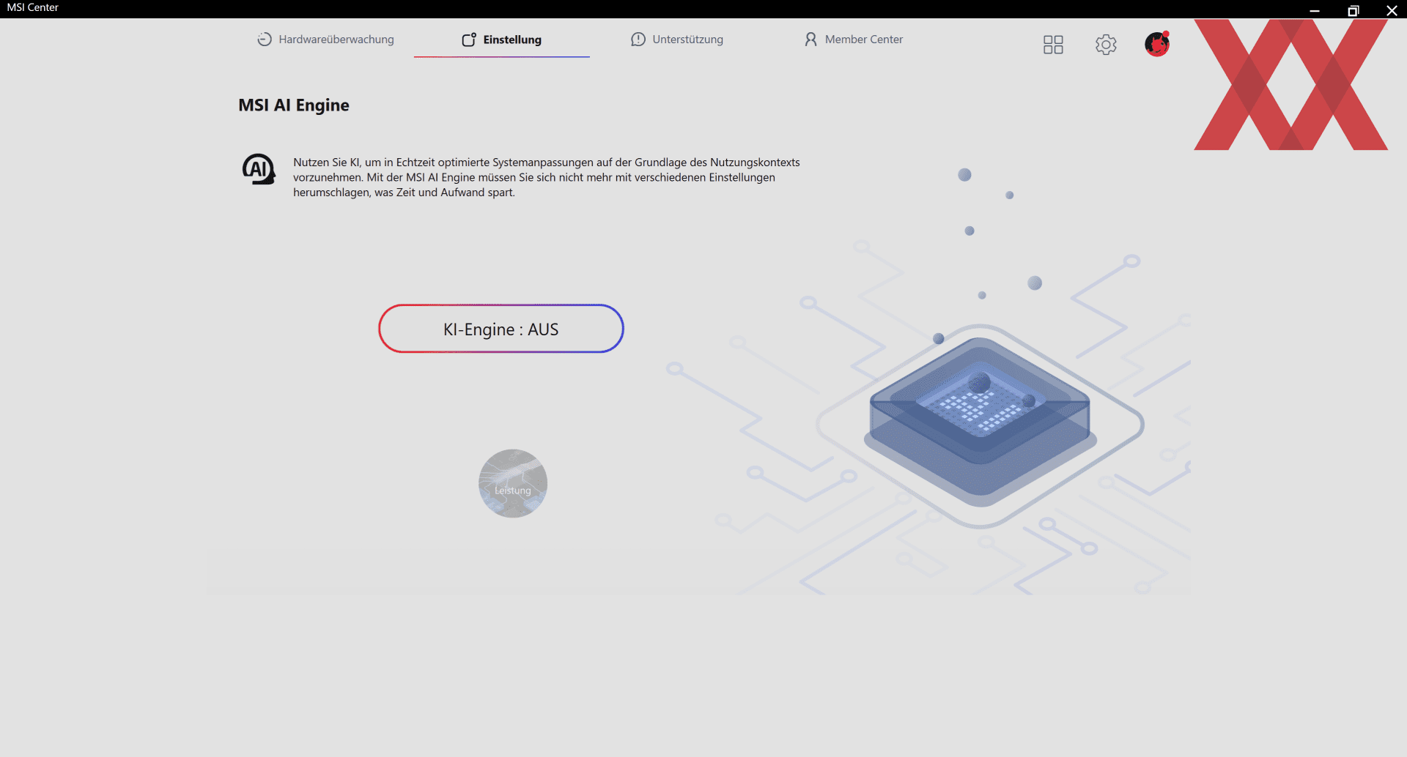Minimize the MSI Center window
Viewport: 1407px width, 757px height.
(x=1315, y=10)
